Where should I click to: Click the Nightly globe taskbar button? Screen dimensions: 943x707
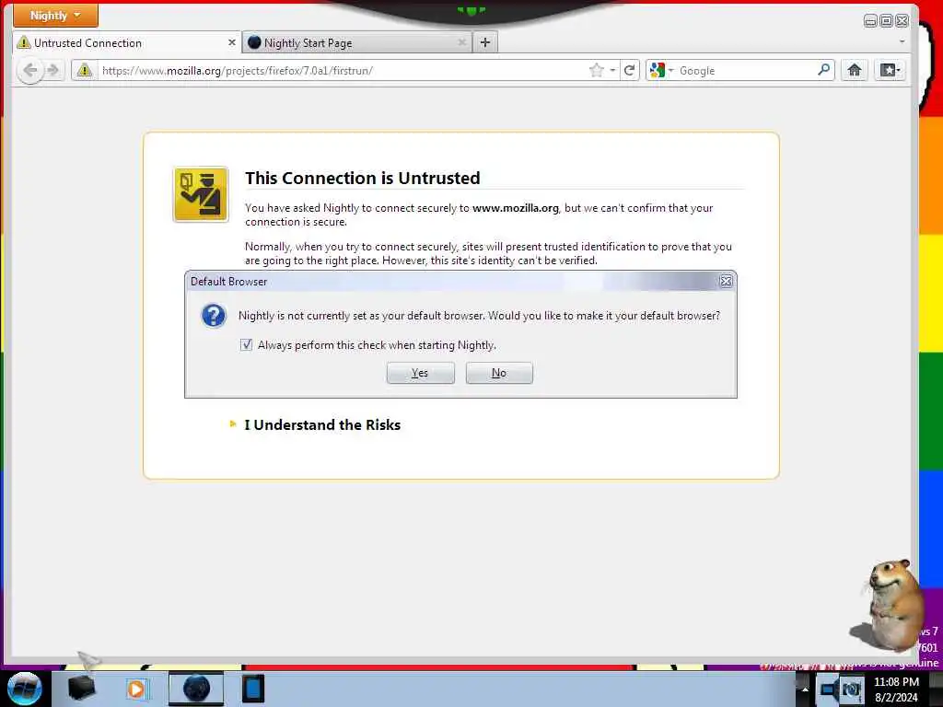coord(196,689)
